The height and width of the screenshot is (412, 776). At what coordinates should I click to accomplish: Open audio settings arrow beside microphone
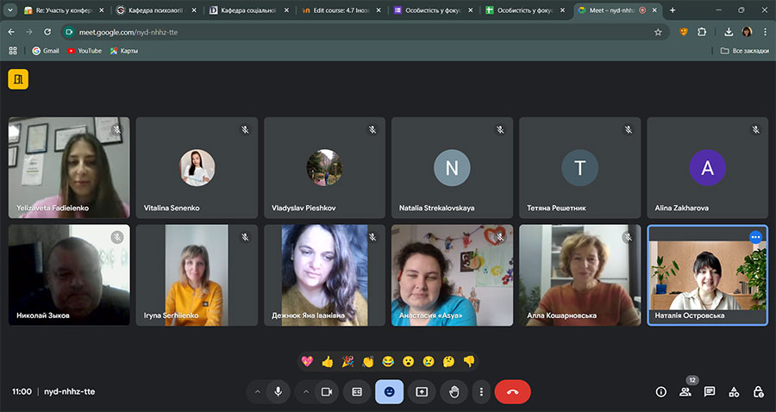257,391
